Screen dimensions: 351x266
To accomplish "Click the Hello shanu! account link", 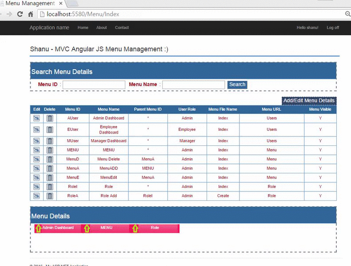I will pyautogui.click(x=307, y=27).
